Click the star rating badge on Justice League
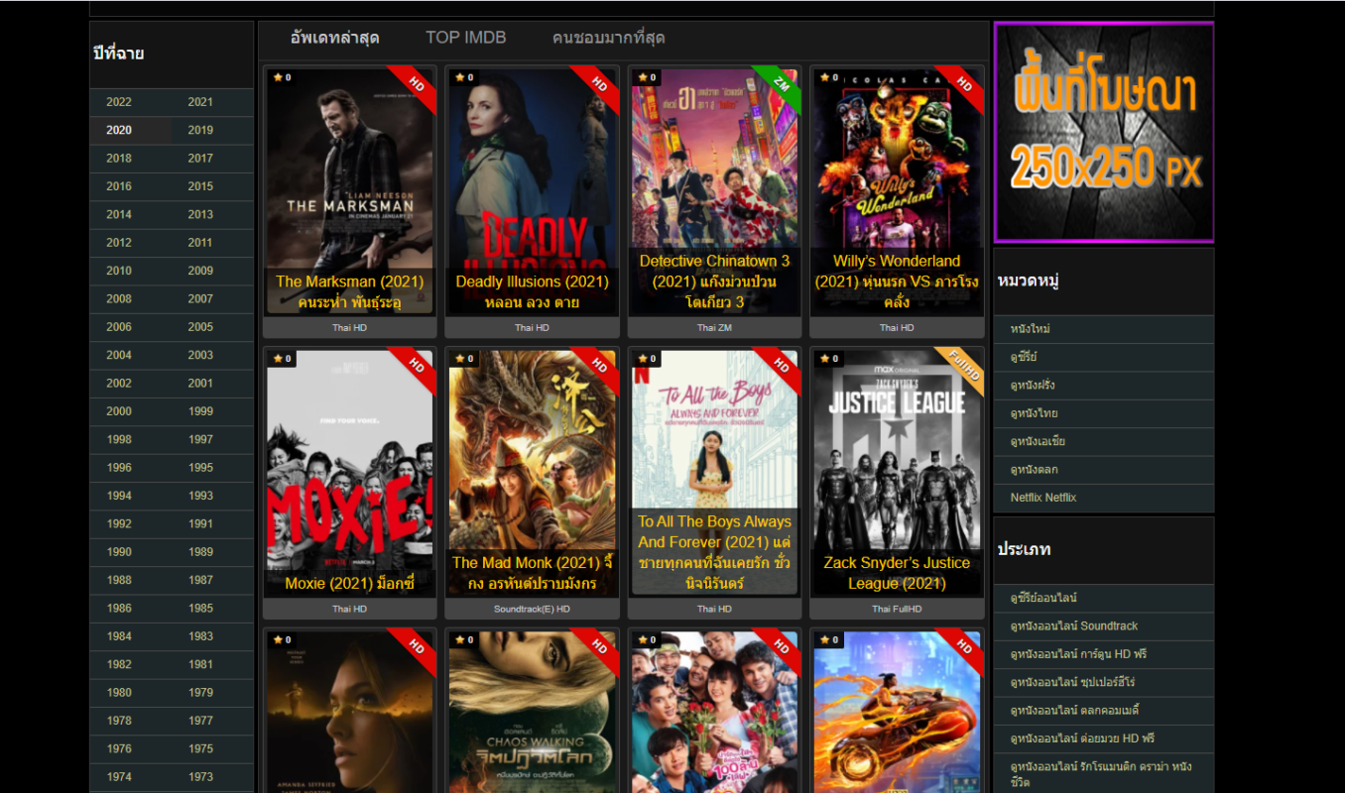Viewport: 1345px width, 793px height. 829,359
